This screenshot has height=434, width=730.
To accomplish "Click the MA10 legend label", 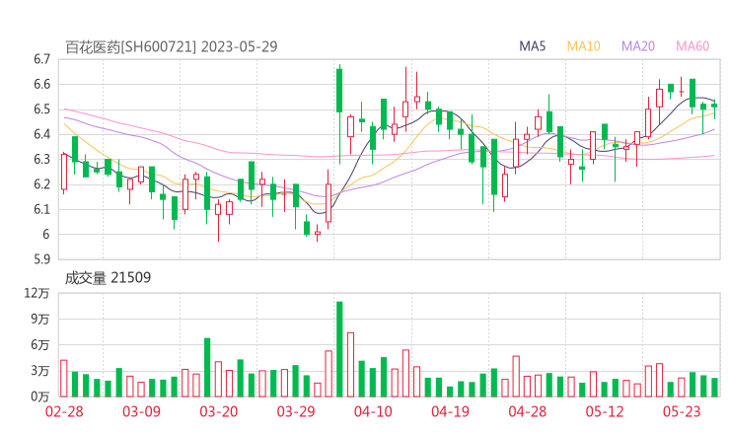I will (x=583, y=46).
